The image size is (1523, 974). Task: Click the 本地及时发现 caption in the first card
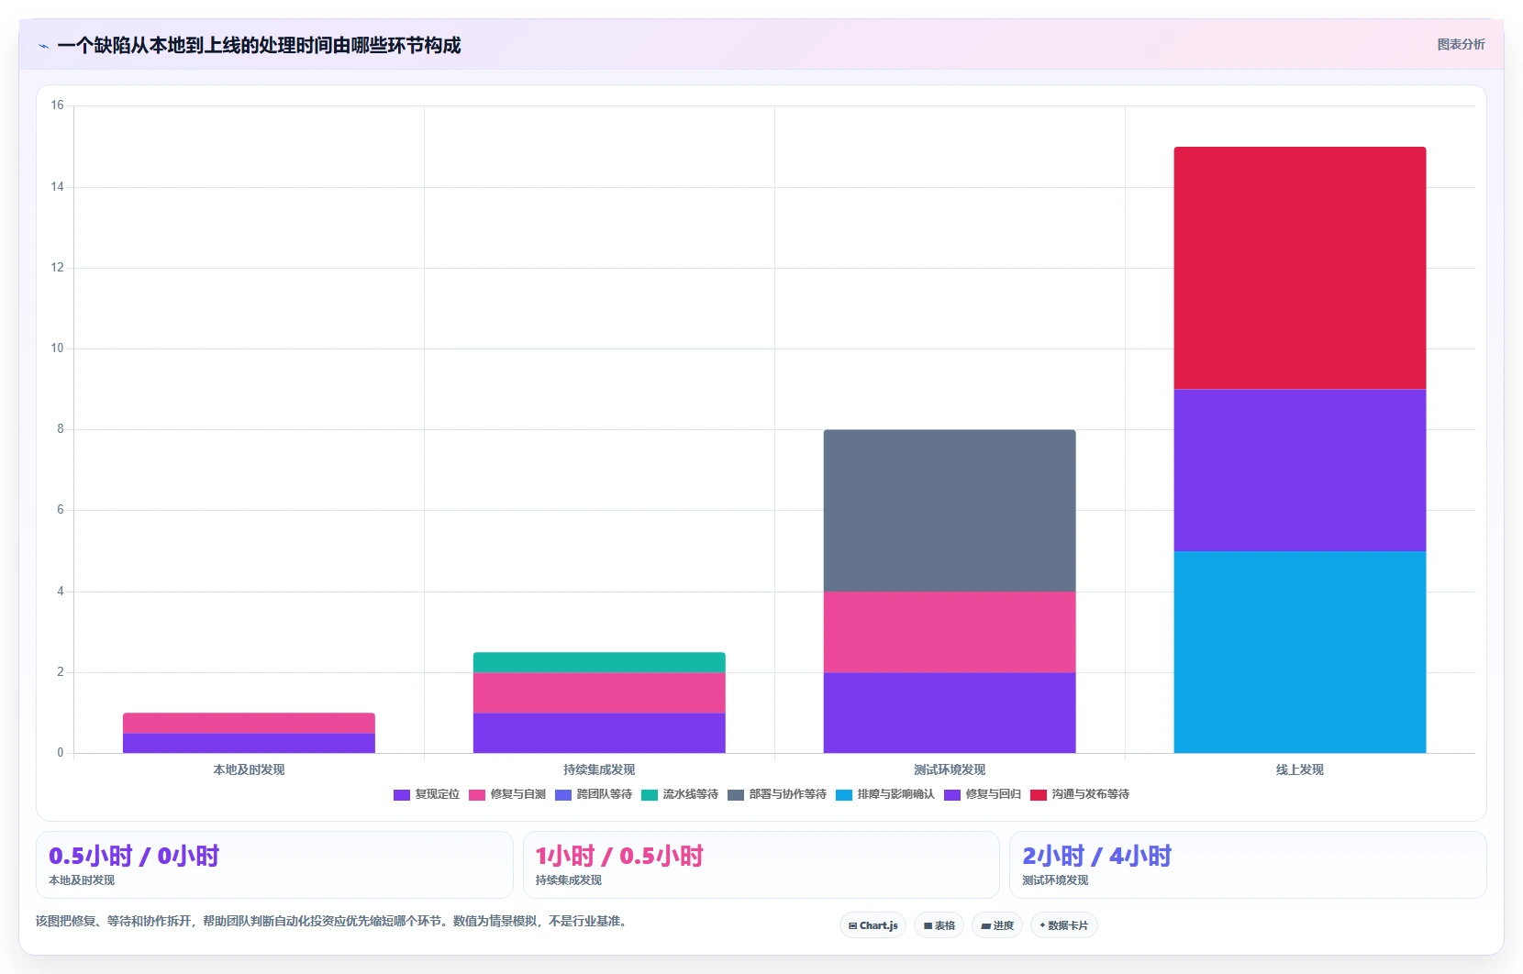point(82,880)
